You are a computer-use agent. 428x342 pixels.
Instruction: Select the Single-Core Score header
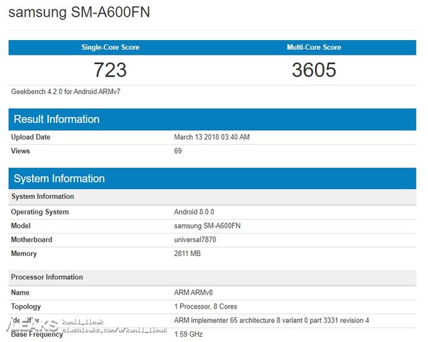click(110, 47)
